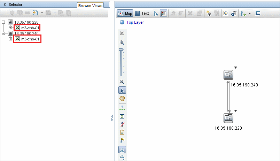280x161 pixels.
Task: Toggle the pyramid layers icon in sidebar
Action: pyautogui.click(x=122, y=150)
